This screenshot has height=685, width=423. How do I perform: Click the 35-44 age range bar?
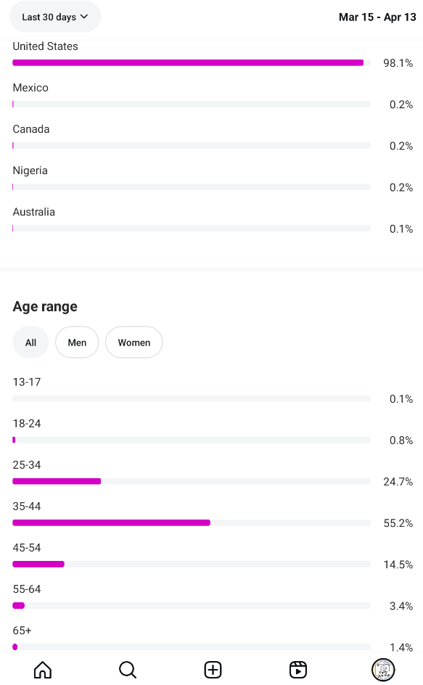click(x=192, y=522)
